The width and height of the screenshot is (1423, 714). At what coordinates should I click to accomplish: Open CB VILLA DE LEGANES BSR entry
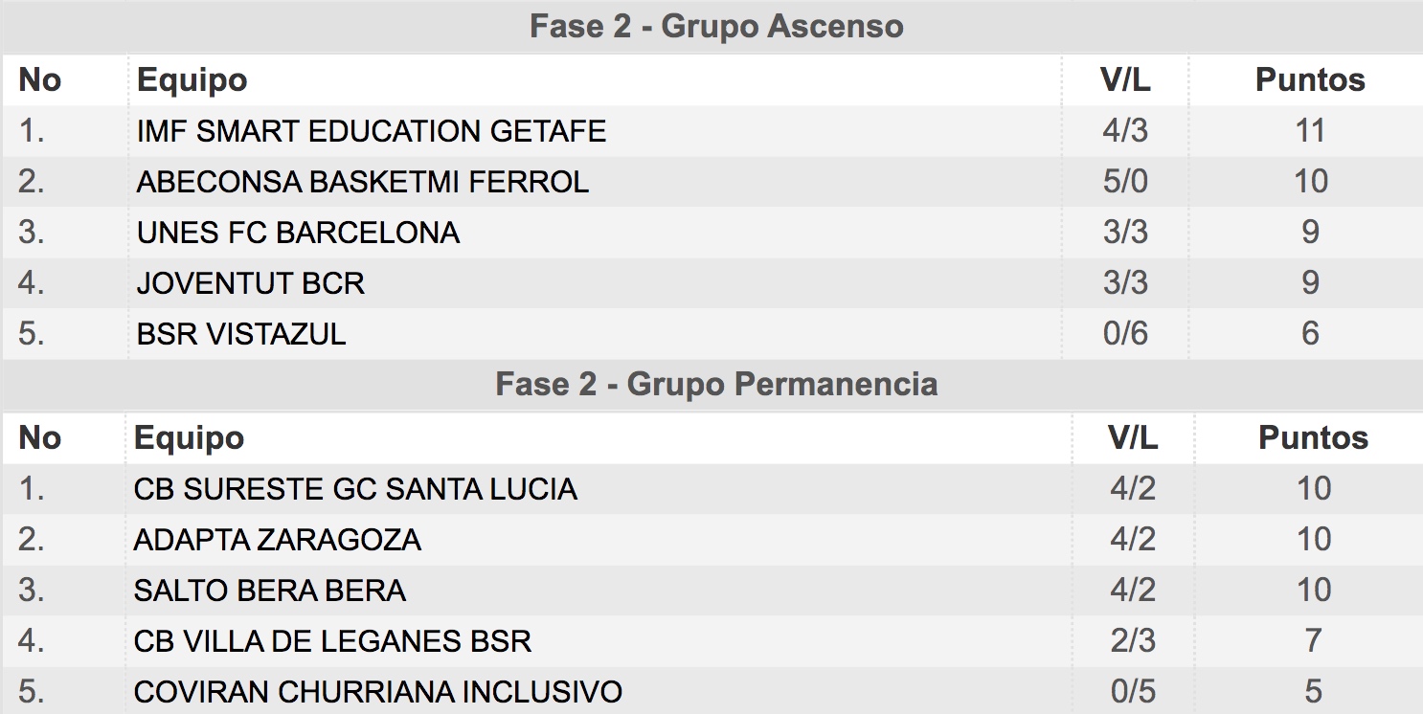pyautogui.click(x=332, y=640)
